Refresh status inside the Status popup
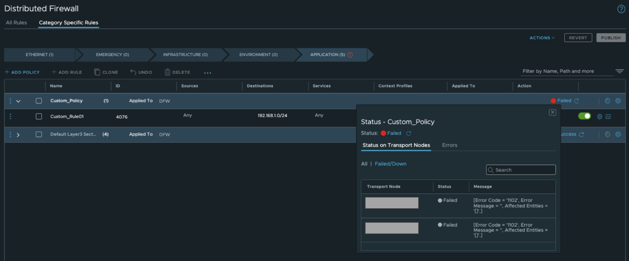 coord(408,133)
